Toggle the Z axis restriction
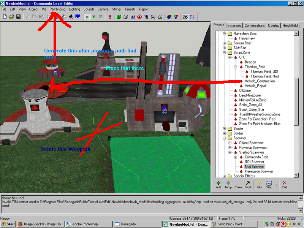The width and height of the screenshot is (304, 228). click(101, 17)
